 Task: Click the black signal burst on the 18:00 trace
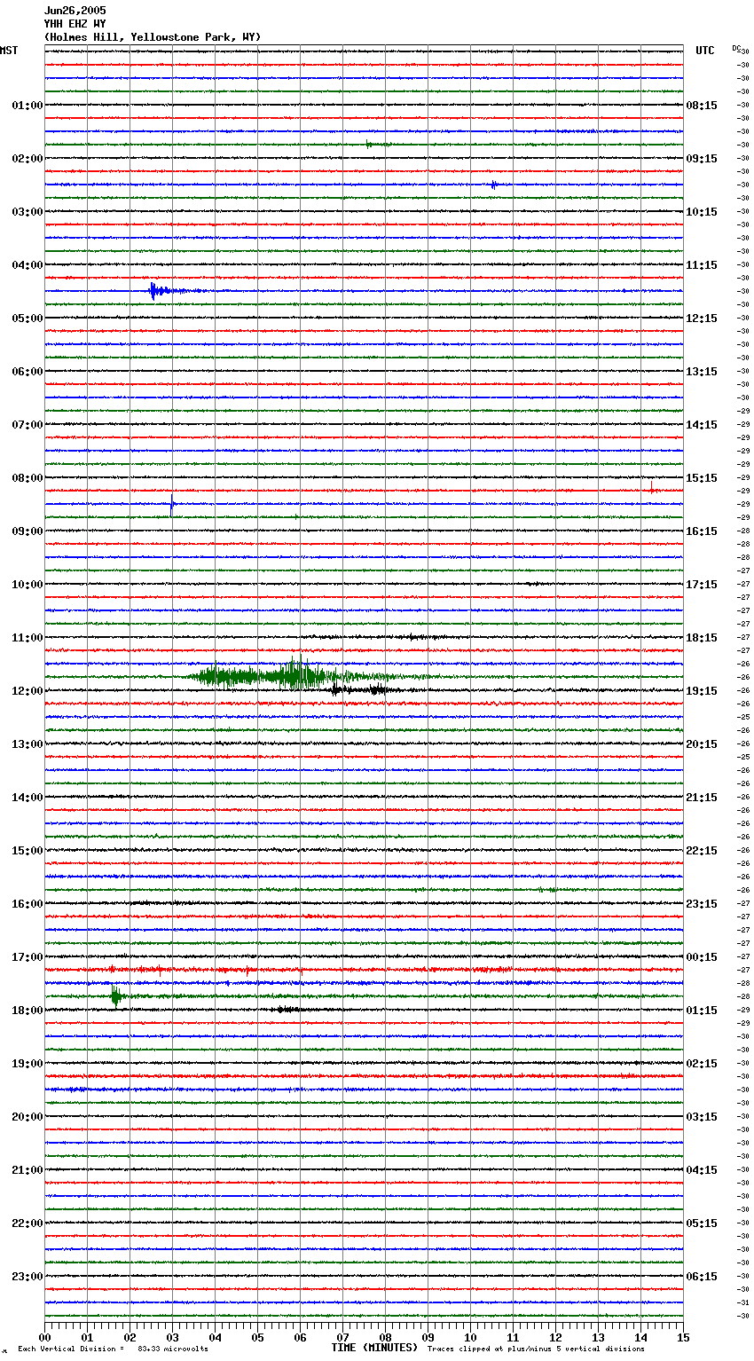(288, 1010)
